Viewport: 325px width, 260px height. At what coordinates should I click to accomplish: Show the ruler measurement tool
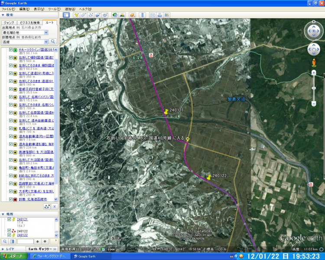tap(143, 15)
